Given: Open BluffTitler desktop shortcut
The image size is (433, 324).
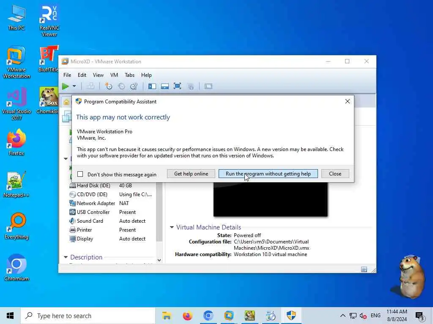Looking at the screenshot, I should tap(49, 59).
